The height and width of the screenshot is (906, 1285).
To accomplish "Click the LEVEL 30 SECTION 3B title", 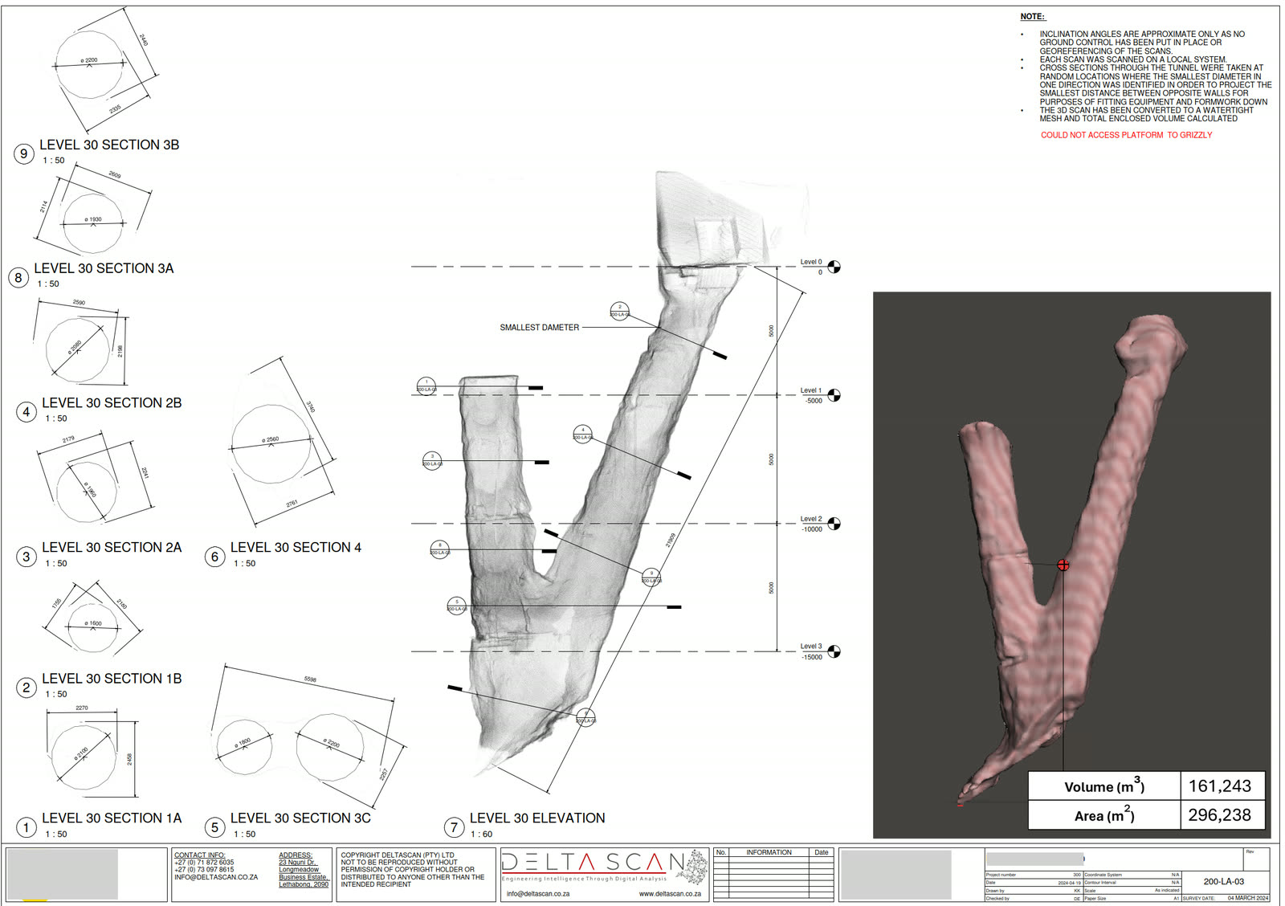I will (x=109, y=145).
